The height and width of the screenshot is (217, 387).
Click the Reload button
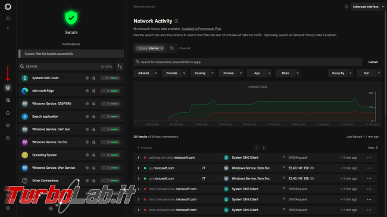pos(373,62)
